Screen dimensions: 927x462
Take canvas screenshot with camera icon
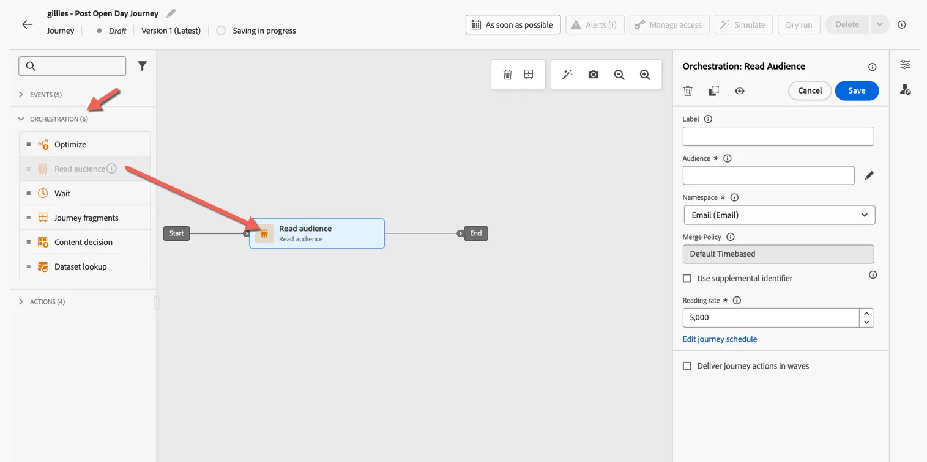pyautogui.click(x=594, y=75)
